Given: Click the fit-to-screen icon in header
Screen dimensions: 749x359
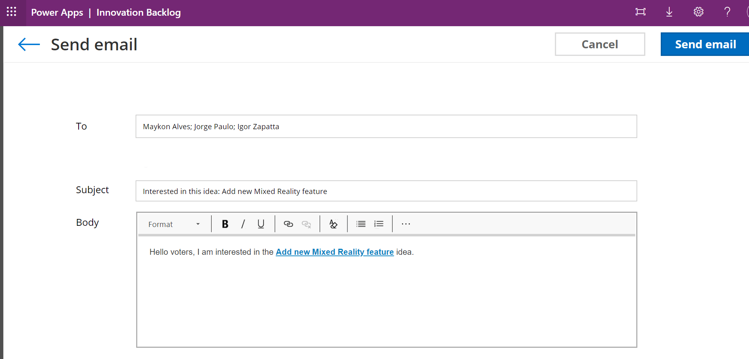Looking at the screenshot, I should click(x=640, y=12).
